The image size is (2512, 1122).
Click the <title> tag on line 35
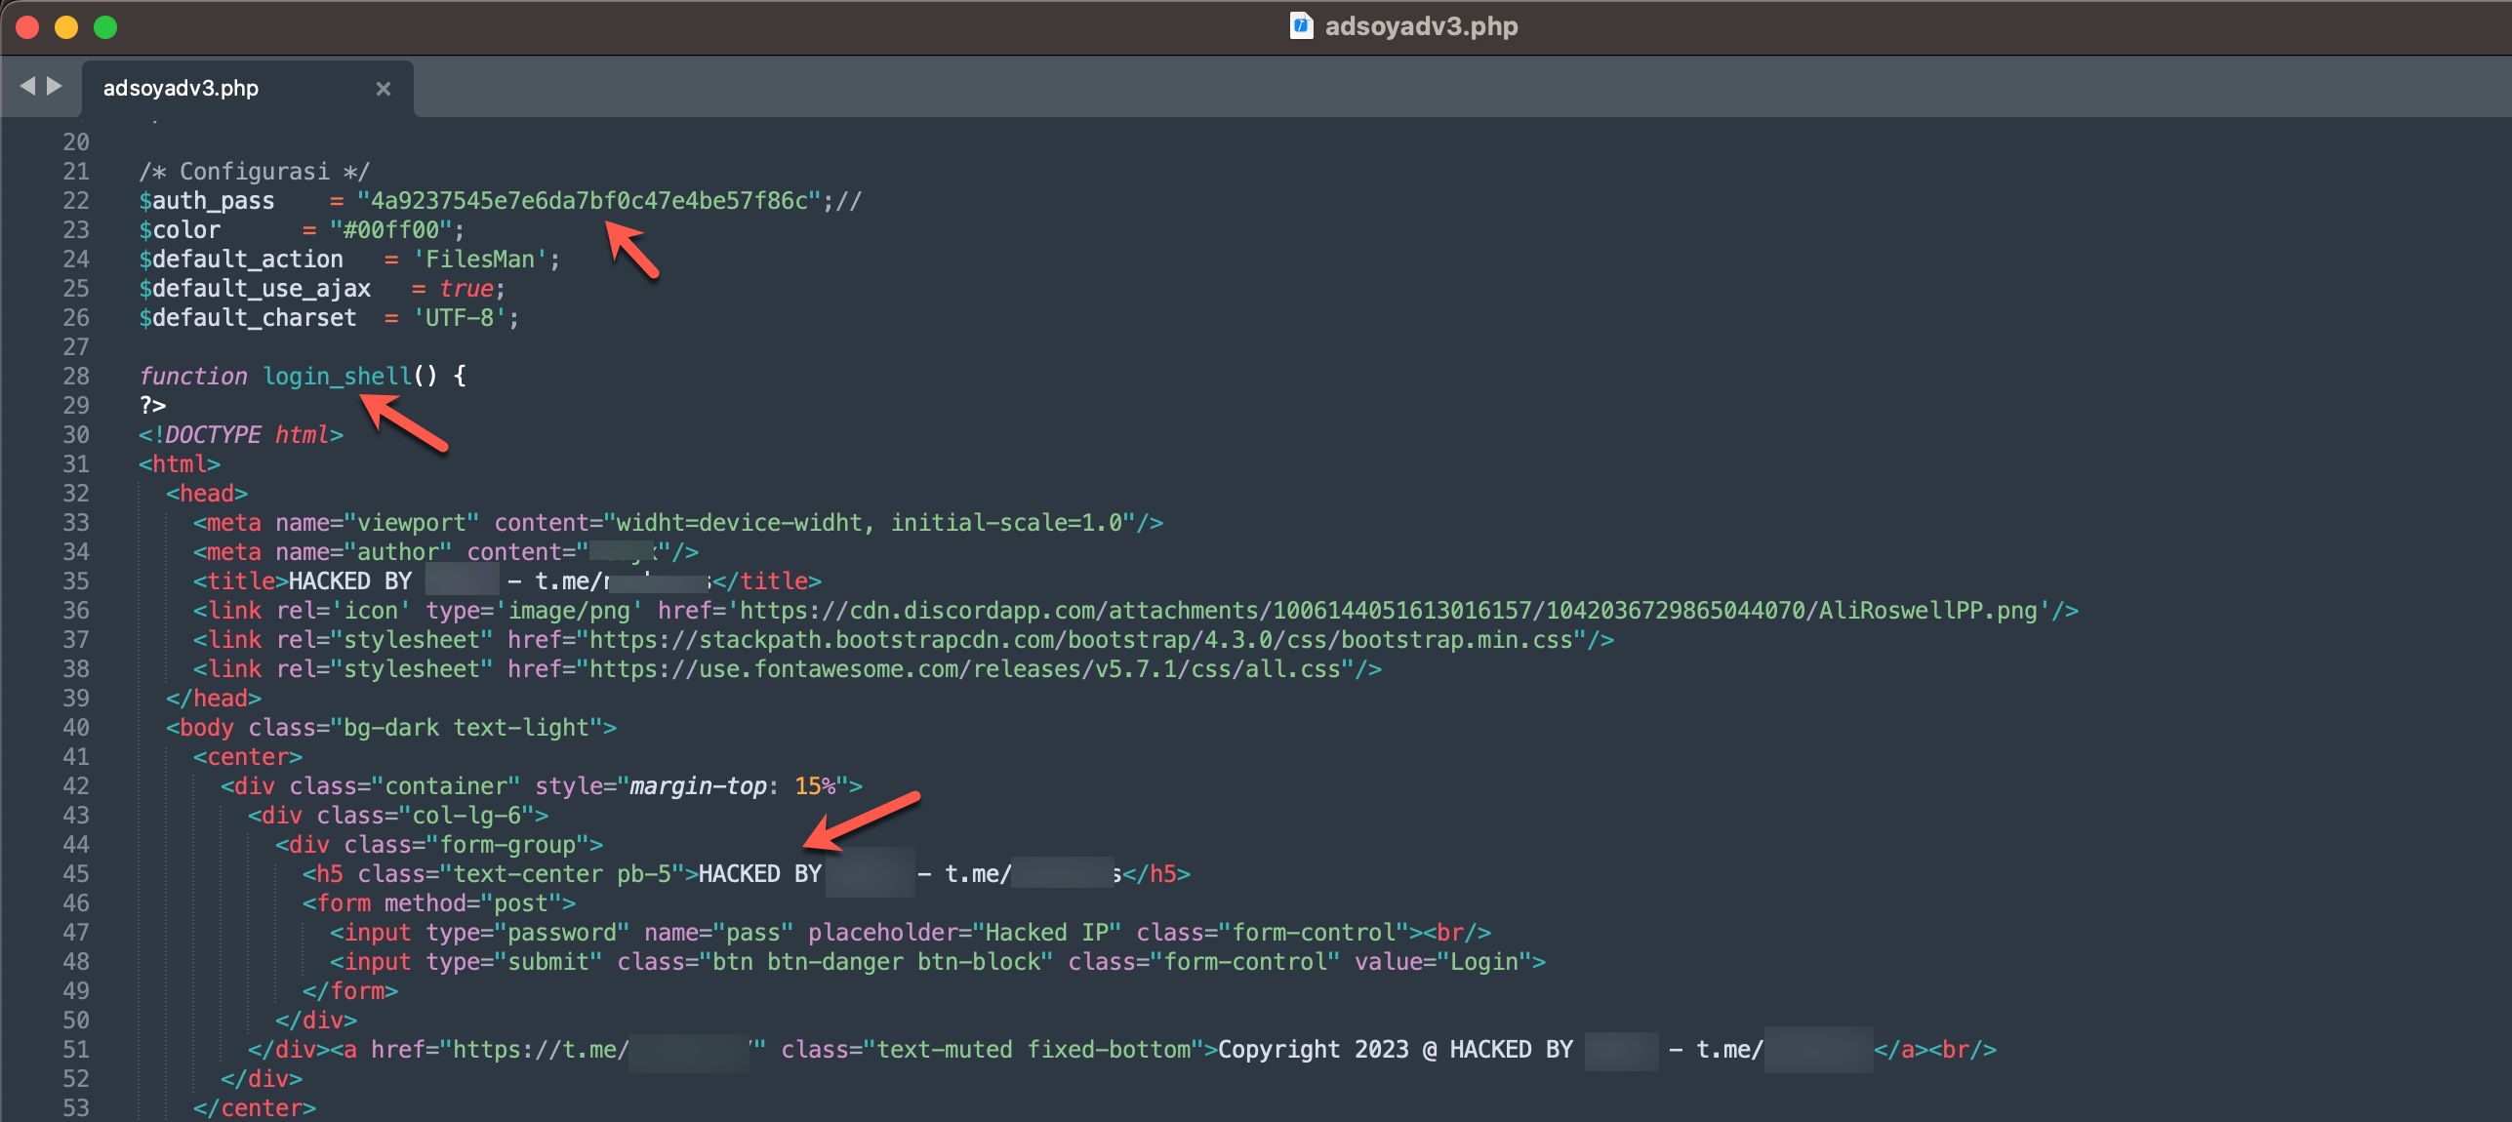[240, 581]
